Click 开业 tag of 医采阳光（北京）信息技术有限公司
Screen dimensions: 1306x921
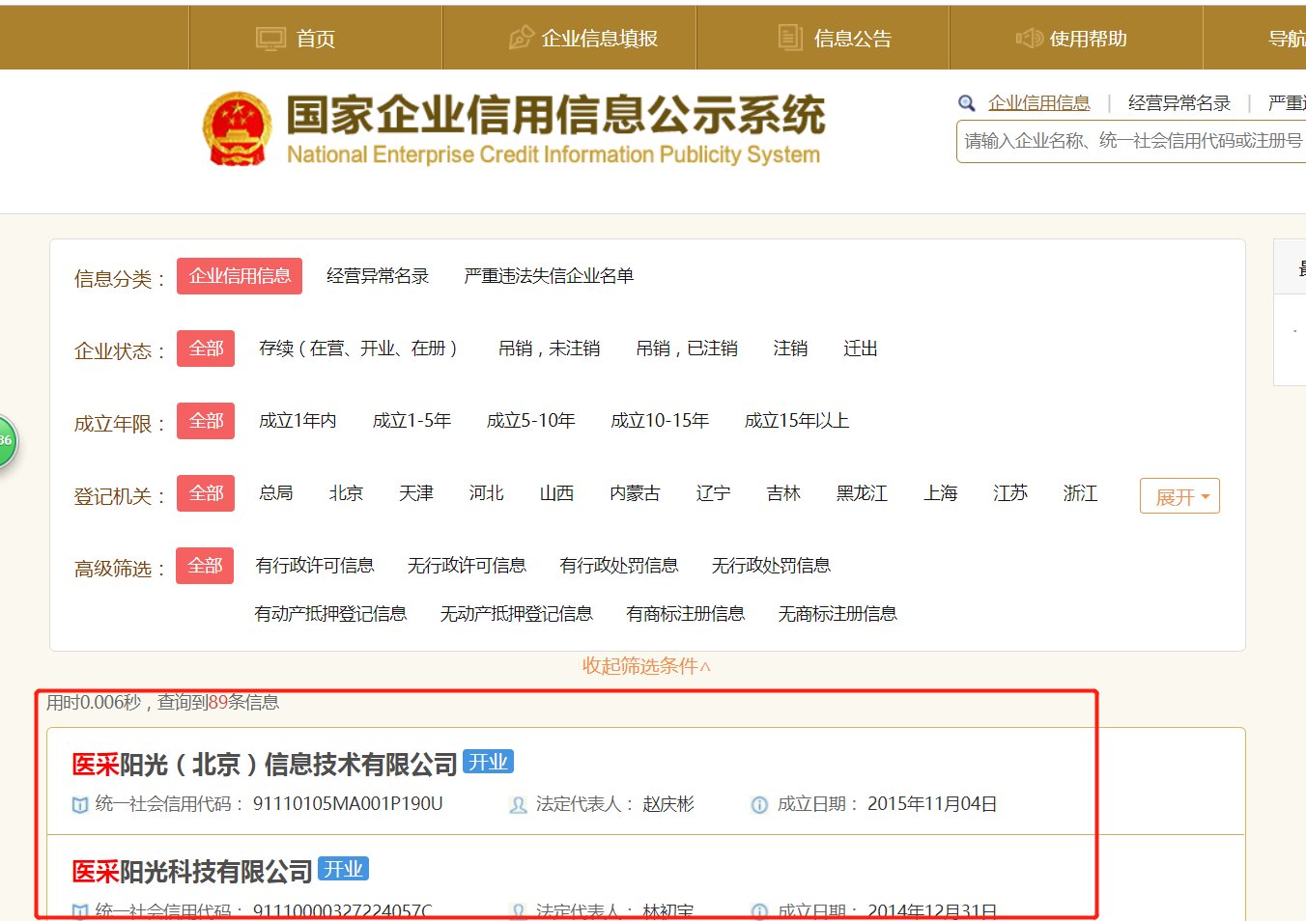(x=488, y=762)
